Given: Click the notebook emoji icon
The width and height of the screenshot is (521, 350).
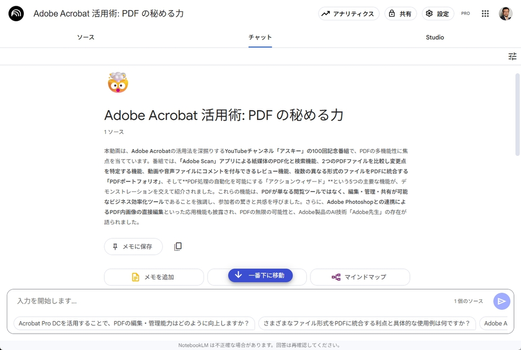Looking at the screenshot, I should tap(118, 83).
